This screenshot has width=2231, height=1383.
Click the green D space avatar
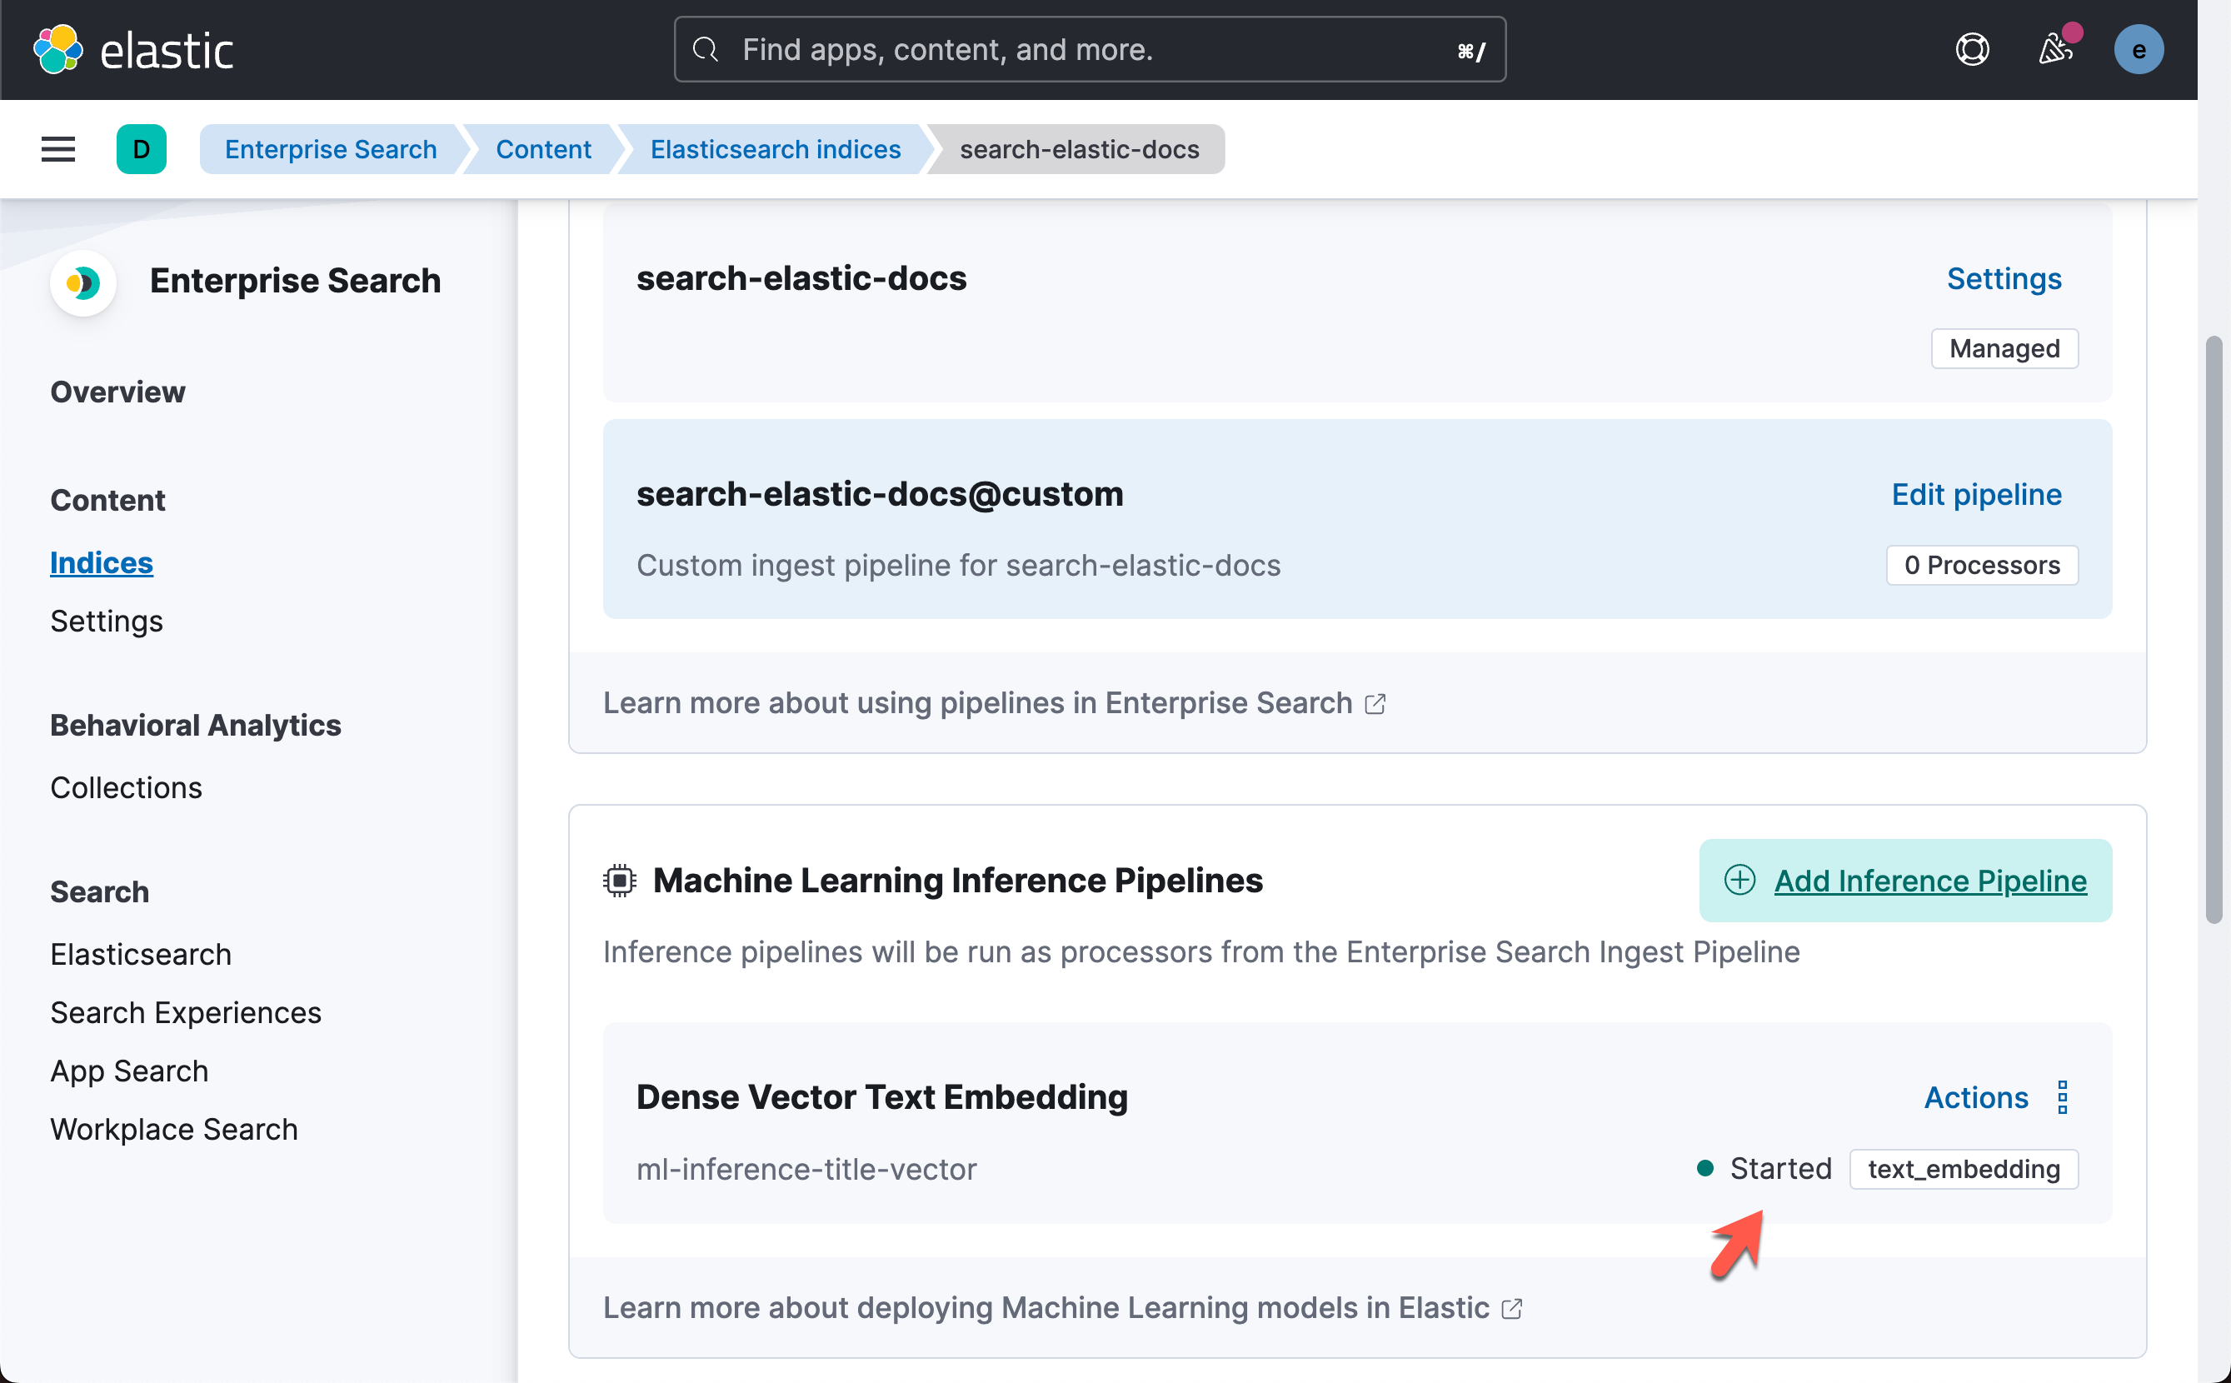141,149
